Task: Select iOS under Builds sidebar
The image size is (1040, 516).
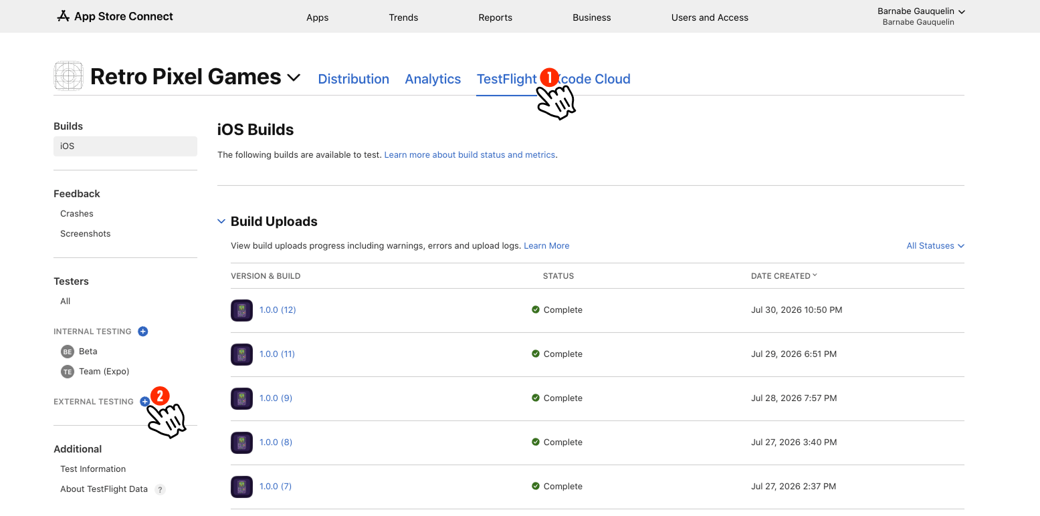Action: click(x=125, y=146)
